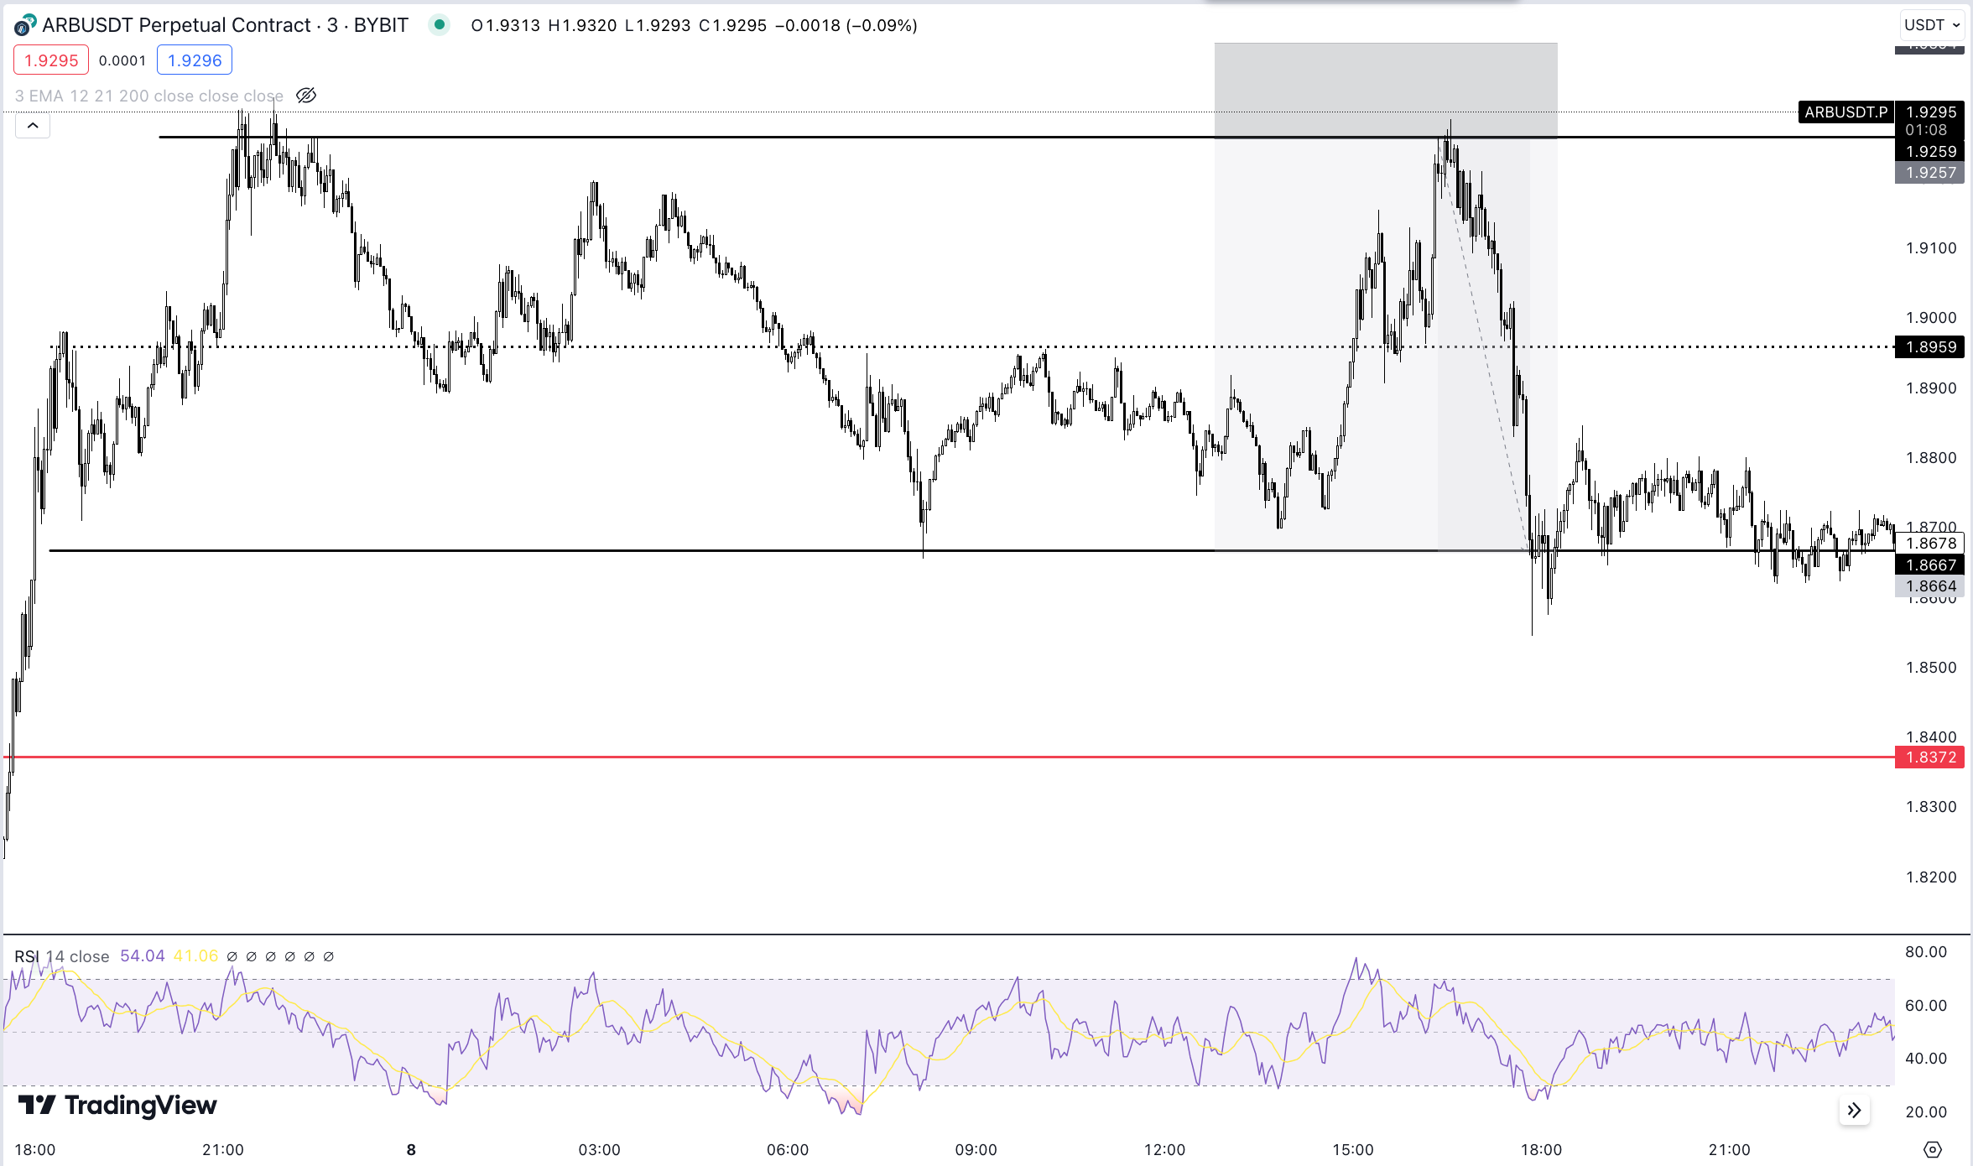The width and height of the screenshot is (1973, 1166).
Task: Click the 1.8667 support line price label
Action: pos(1930,565)
